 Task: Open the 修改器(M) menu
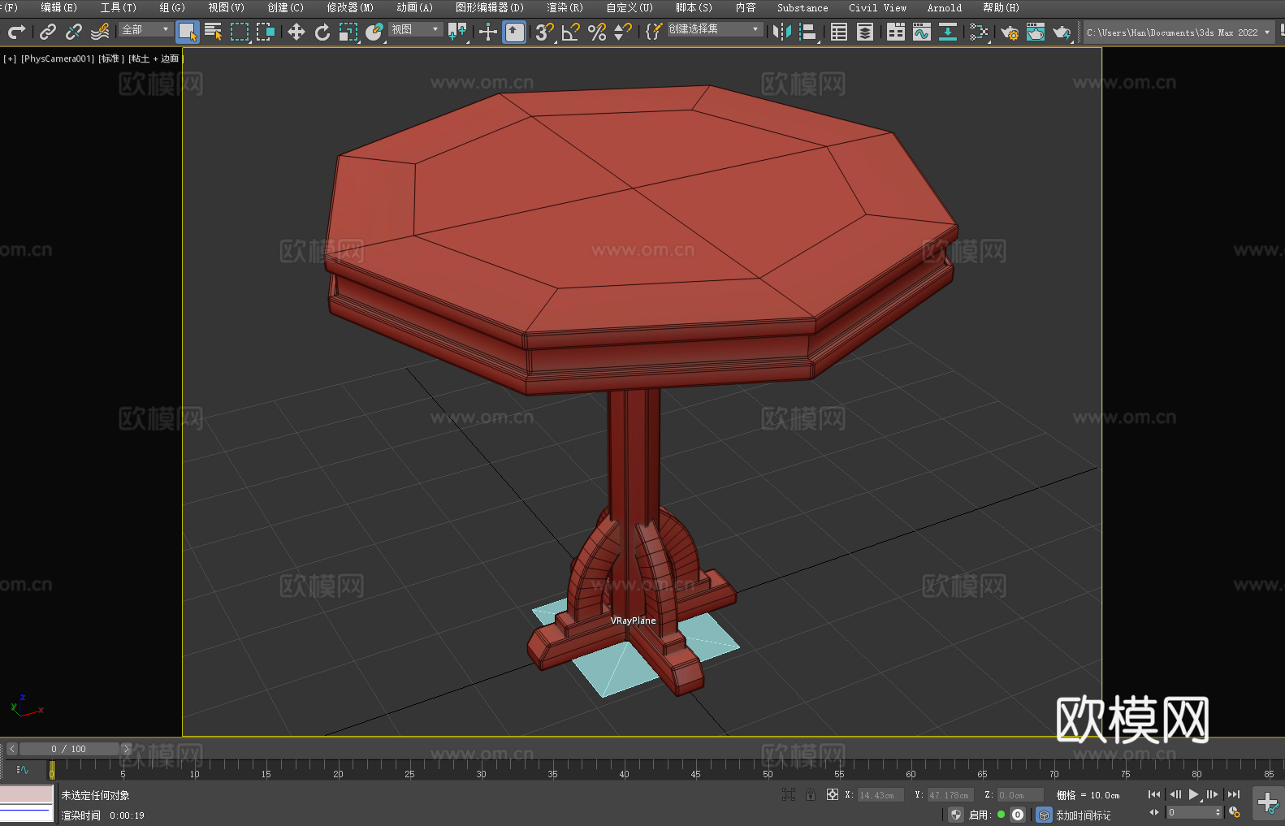click(350, 7)
